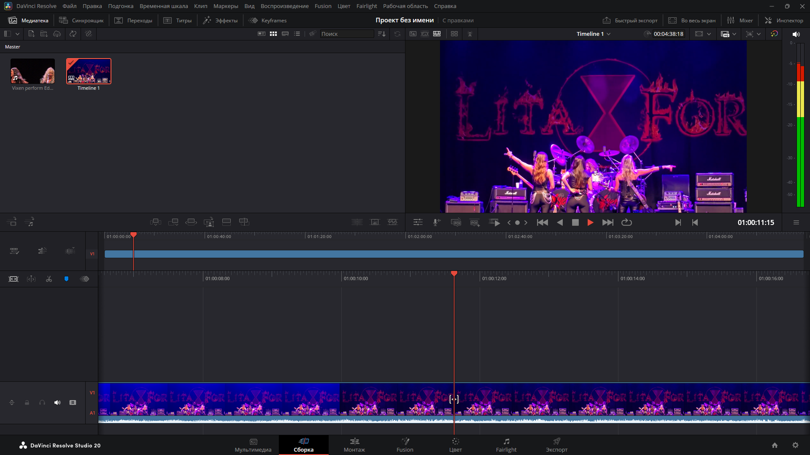Click the stop playback button
Image resolution: width=810 pixels, height=455 pixels.
(x=575, y=222)
